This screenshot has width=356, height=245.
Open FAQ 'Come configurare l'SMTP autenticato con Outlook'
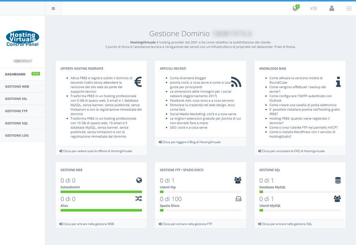pyautogui.click(x=300, y=98)
